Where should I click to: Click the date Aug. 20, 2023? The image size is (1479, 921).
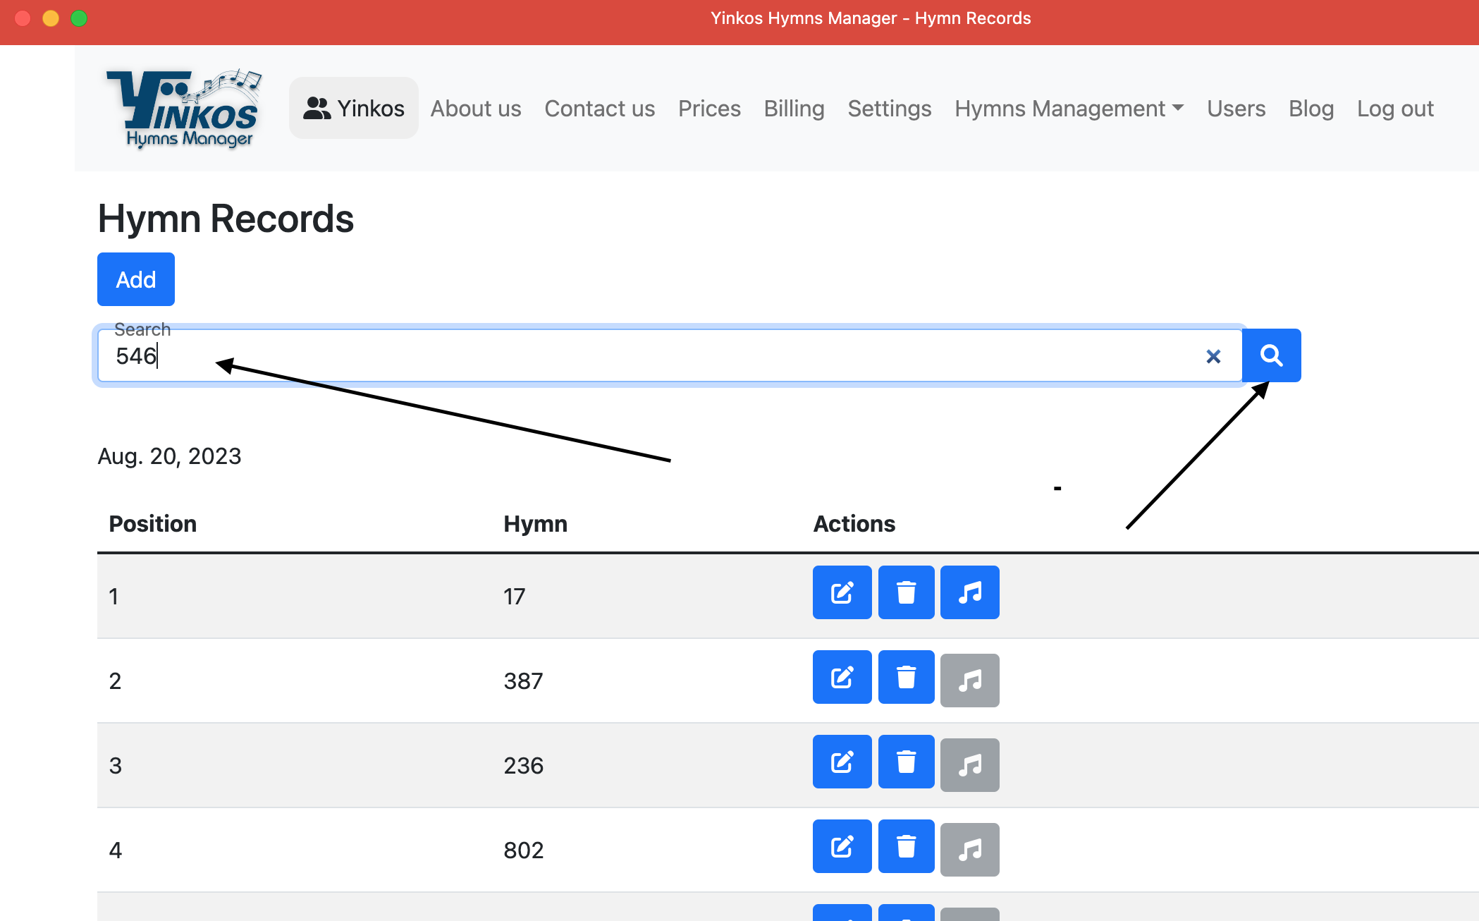pyautogui.click(x=169, y=456)
